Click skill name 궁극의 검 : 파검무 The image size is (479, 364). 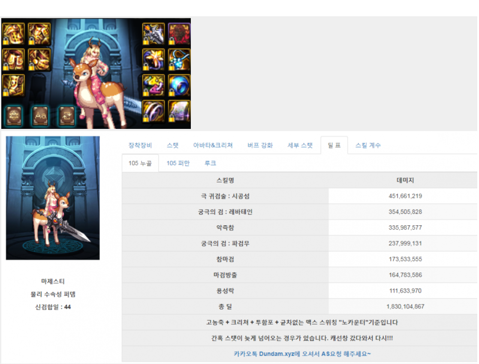tap(226, 244)
